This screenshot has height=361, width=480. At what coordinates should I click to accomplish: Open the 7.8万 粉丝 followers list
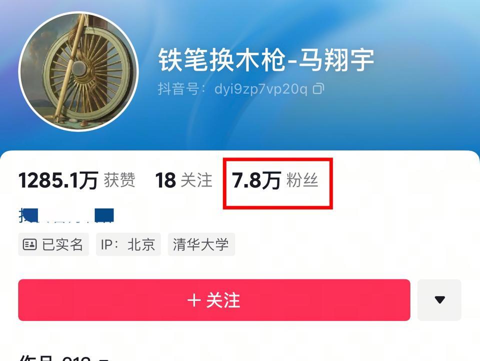coord(275,180)
